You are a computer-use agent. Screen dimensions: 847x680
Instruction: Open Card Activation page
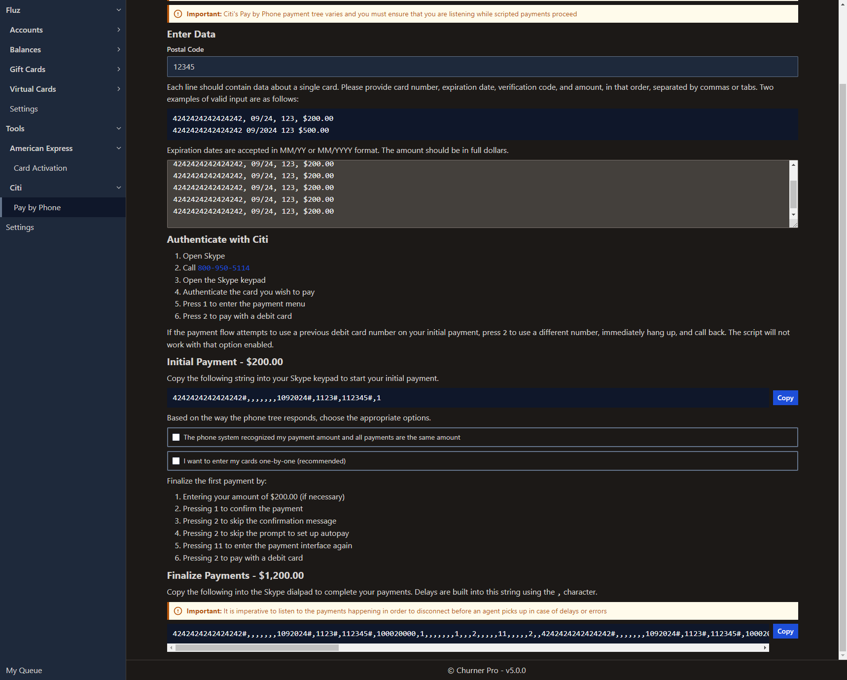coord(40,168)
